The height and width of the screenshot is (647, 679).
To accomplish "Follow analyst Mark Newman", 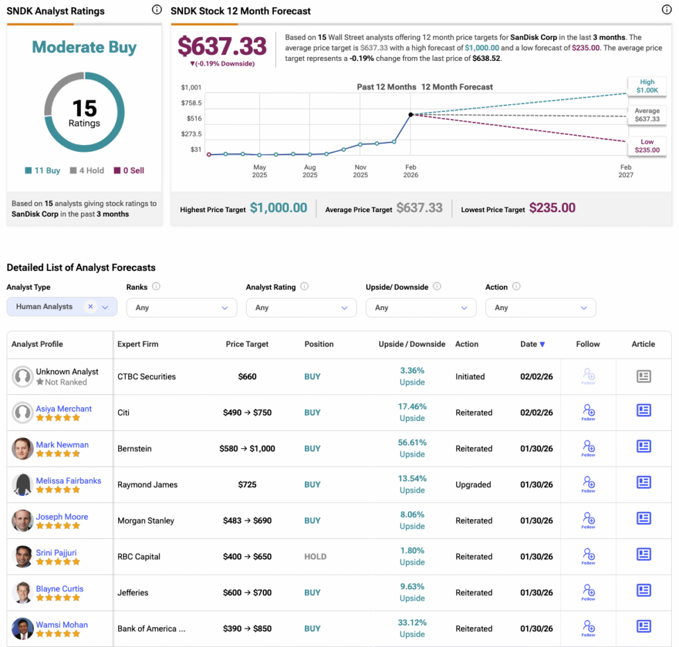I will click(x=588, y=447).
